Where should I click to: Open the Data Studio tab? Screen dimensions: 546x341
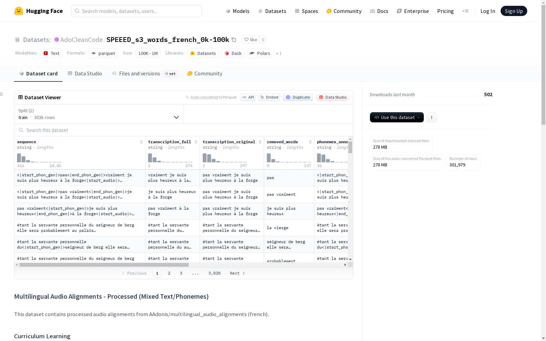pos(85,73)
